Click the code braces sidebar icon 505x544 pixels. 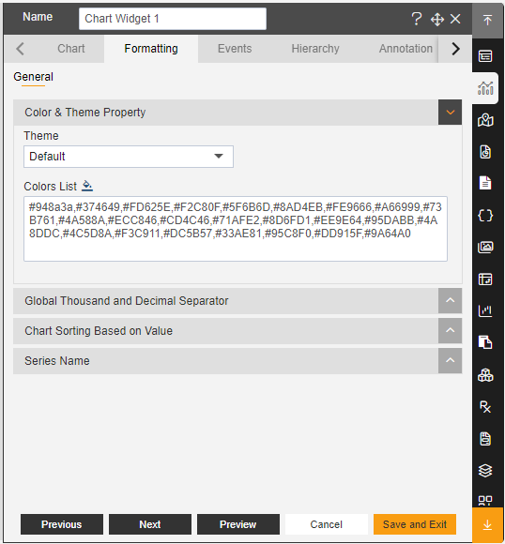485,216
